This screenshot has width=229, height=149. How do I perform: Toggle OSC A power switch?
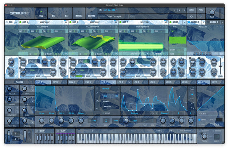21,22
